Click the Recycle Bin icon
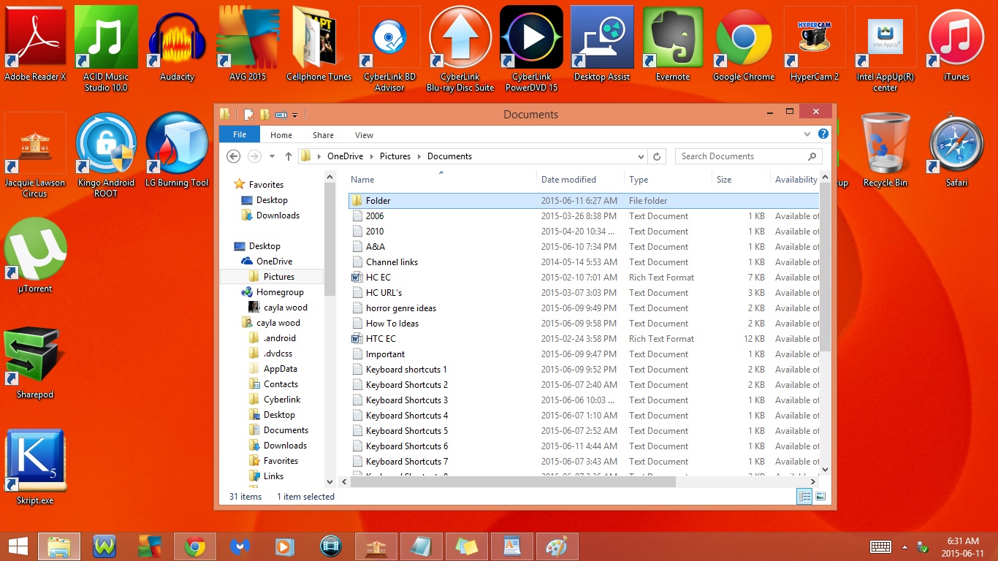The width and height of the screenshot is (998, 561). pos(885,150)
